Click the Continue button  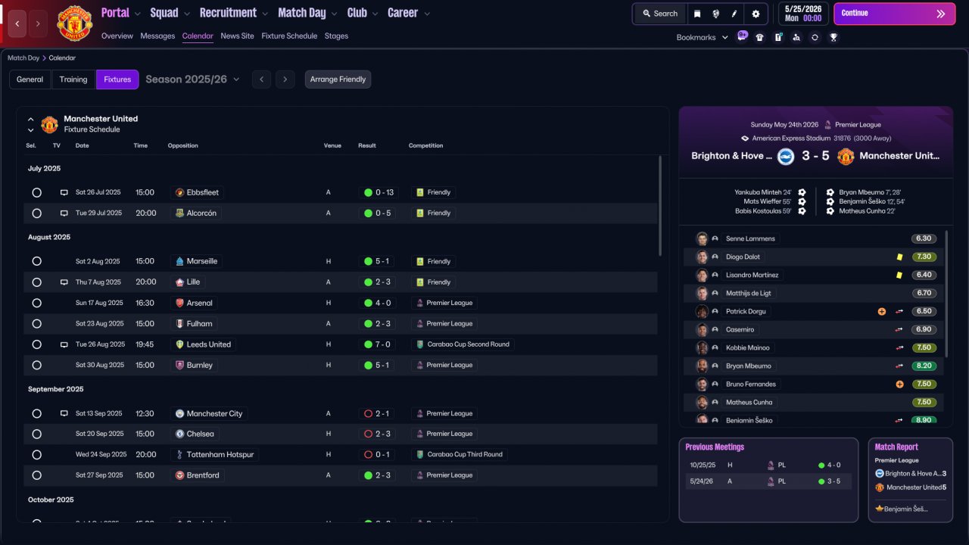coord(894,14)
